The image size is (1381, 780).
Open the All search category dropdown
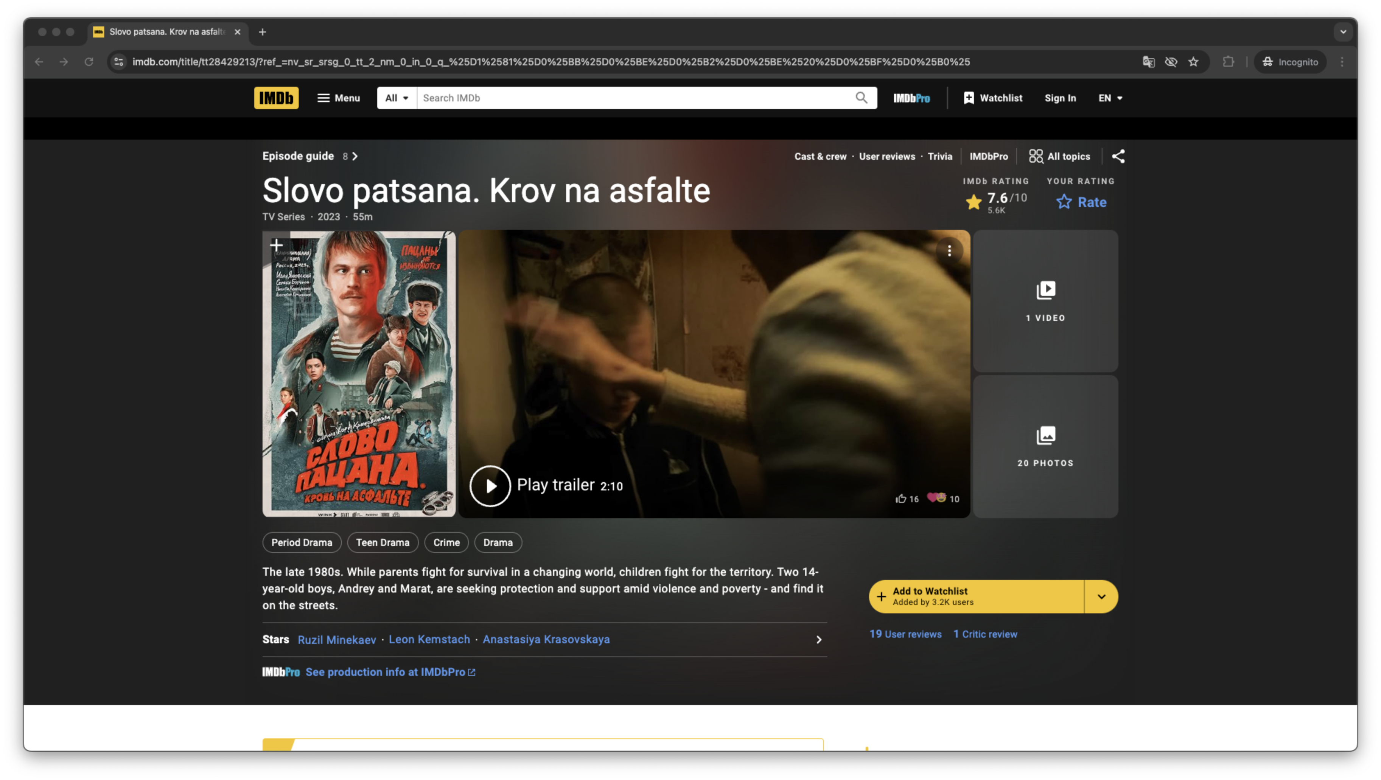pos(397,98)
